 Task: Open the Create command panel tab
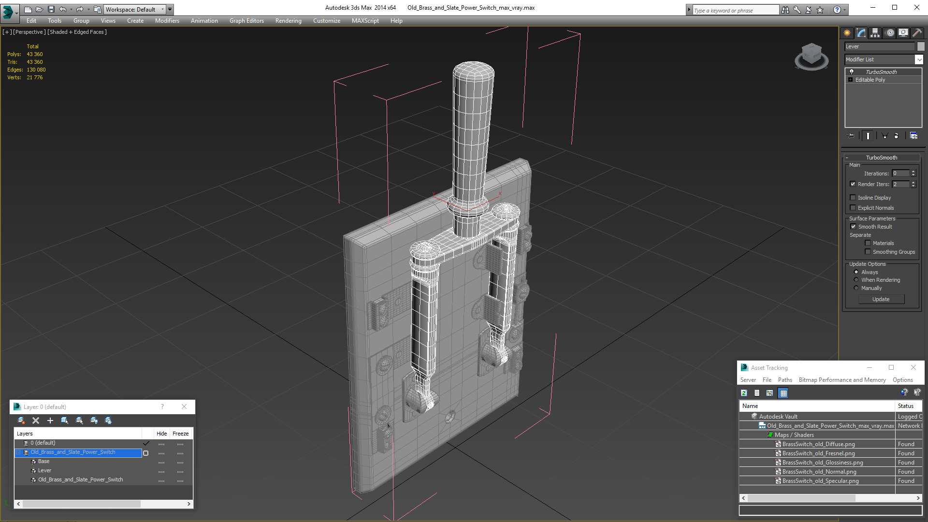pos(847,33)
